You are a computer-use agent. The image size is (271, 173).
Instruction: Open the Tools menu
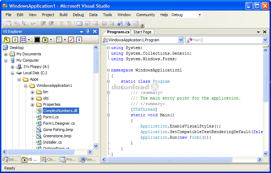click(107, 15)
